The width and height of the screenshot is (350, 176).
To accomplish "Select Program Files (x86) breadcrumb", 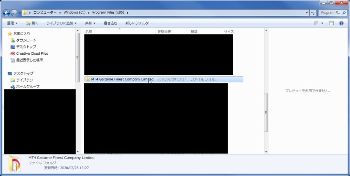I will tap(108, 13).
